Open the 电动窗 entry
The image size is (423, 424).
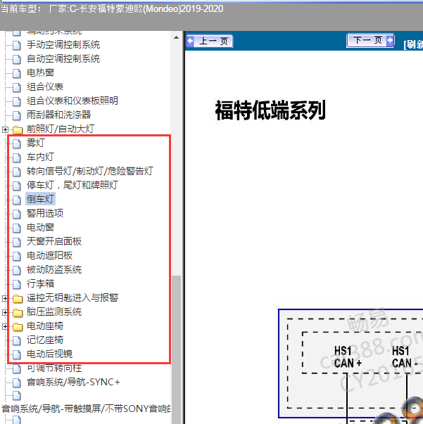40,227
